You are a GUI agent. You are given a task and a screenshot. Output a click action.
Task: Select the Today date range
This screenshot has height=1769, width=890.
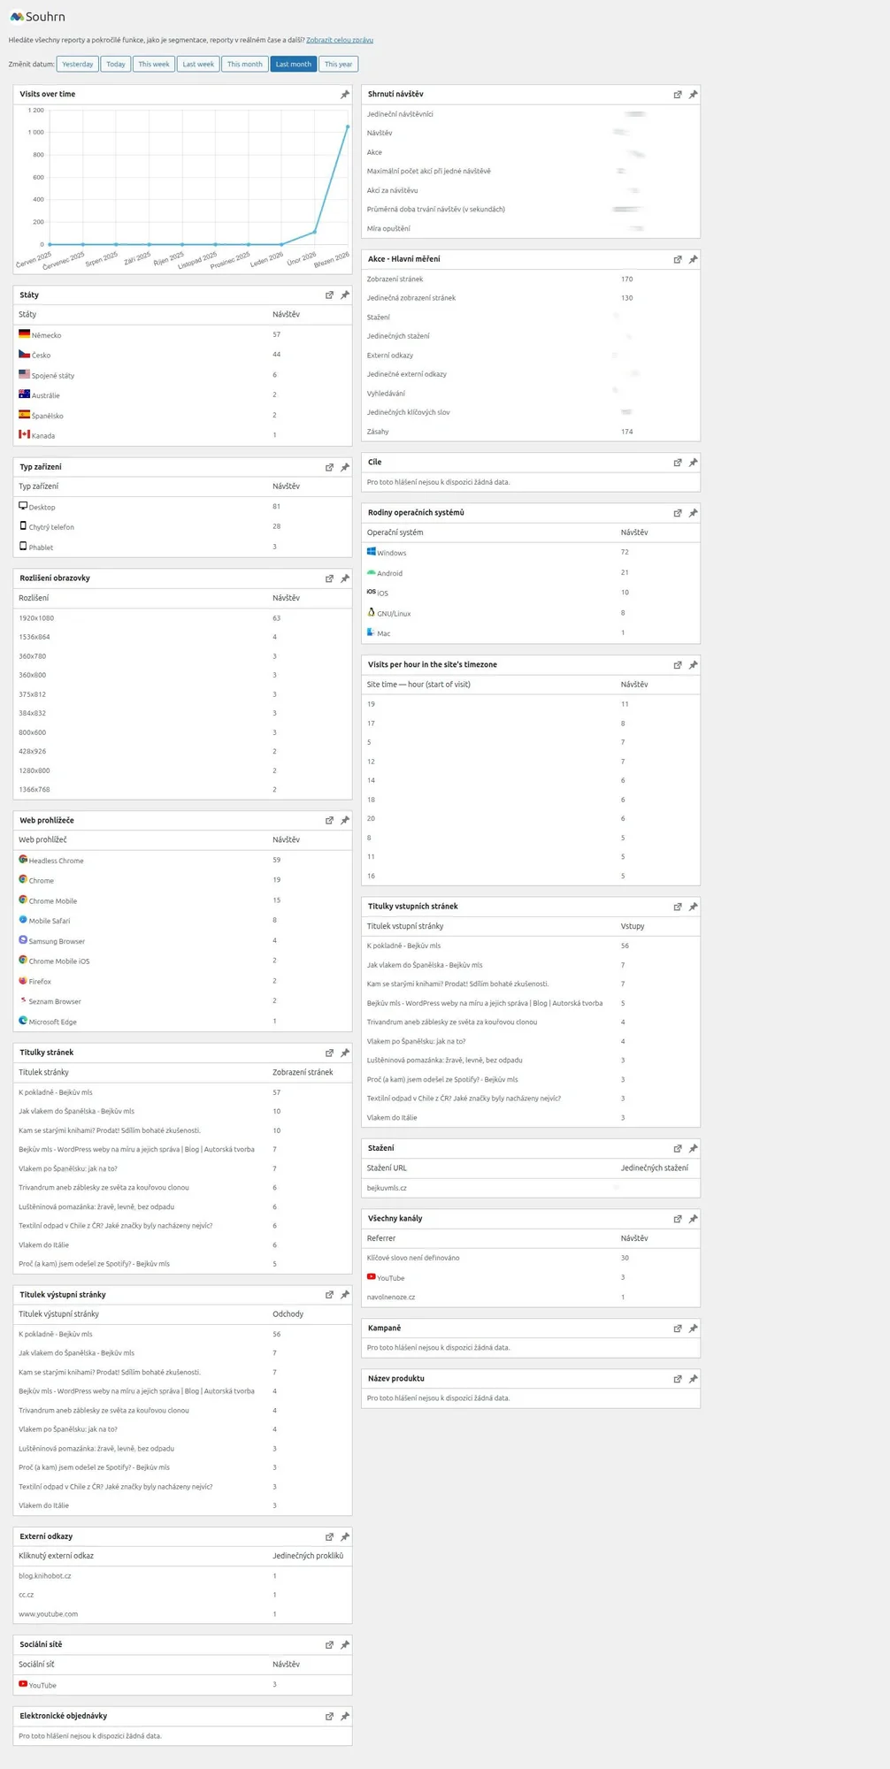[116, 64]
